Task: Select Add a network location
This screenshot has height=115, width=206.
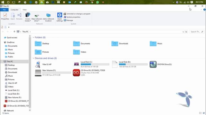Action: [48, 18]
